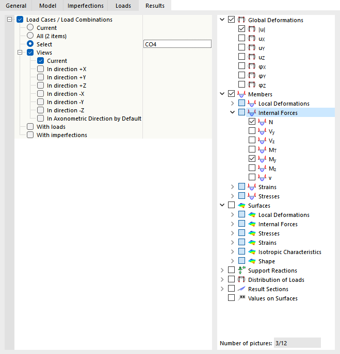
Task: Collapse the Views tree node
Action: click(x=20, y=53)
